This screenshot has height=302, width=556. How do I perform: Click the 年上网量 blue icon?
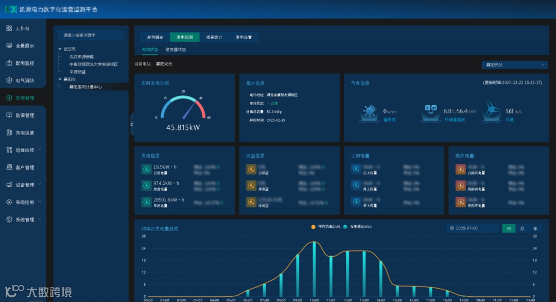coord(356,202)
